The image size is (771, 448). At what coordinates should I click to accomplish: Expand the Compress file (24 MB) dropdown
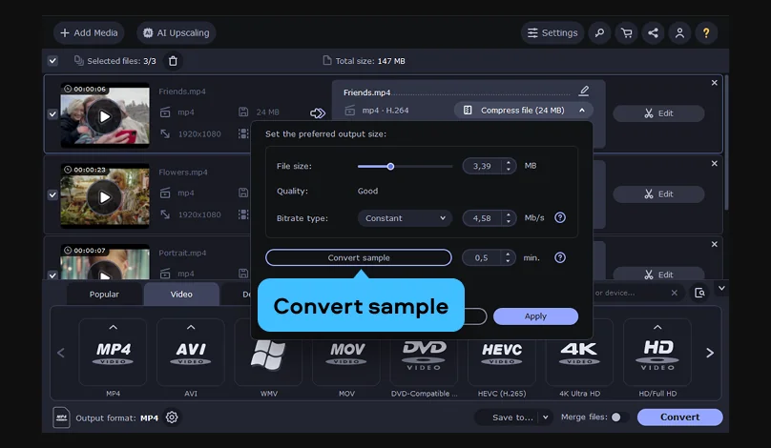tap(524, 111)
